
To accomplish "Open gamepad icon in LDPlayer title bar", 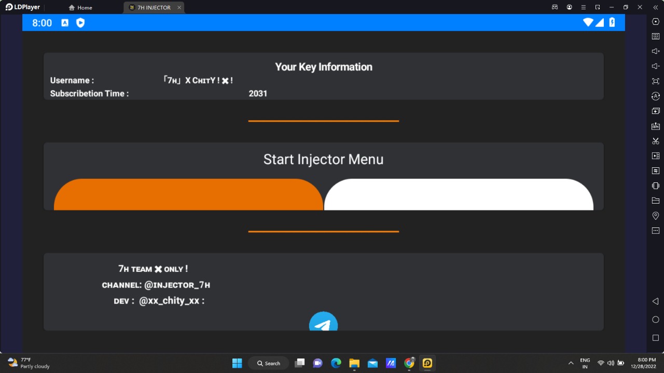I will click(x=555, y=7).
